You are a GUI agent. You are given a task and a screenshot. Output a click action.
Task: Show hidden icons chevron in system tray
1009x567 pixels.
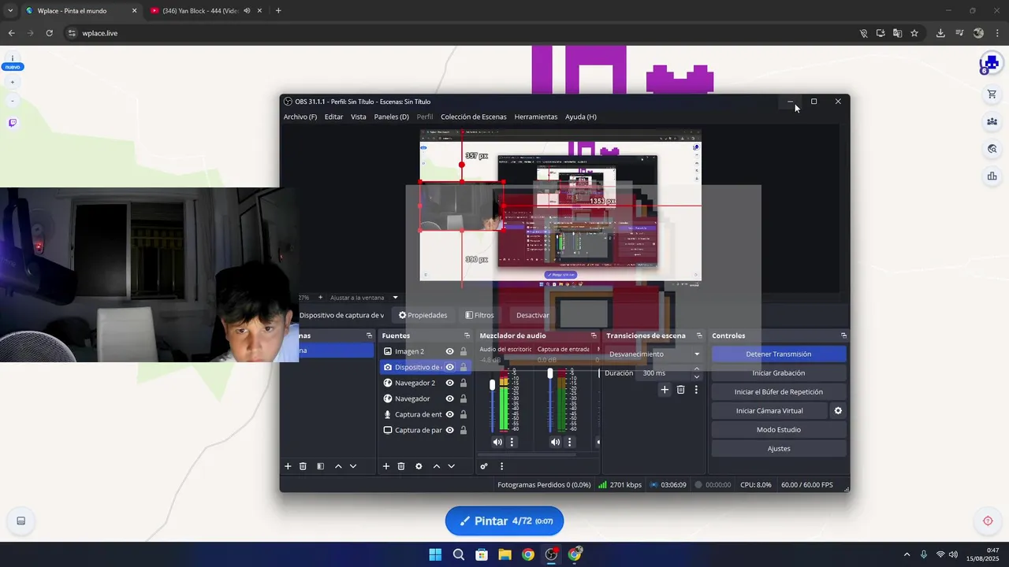click(x=907, y=554)
